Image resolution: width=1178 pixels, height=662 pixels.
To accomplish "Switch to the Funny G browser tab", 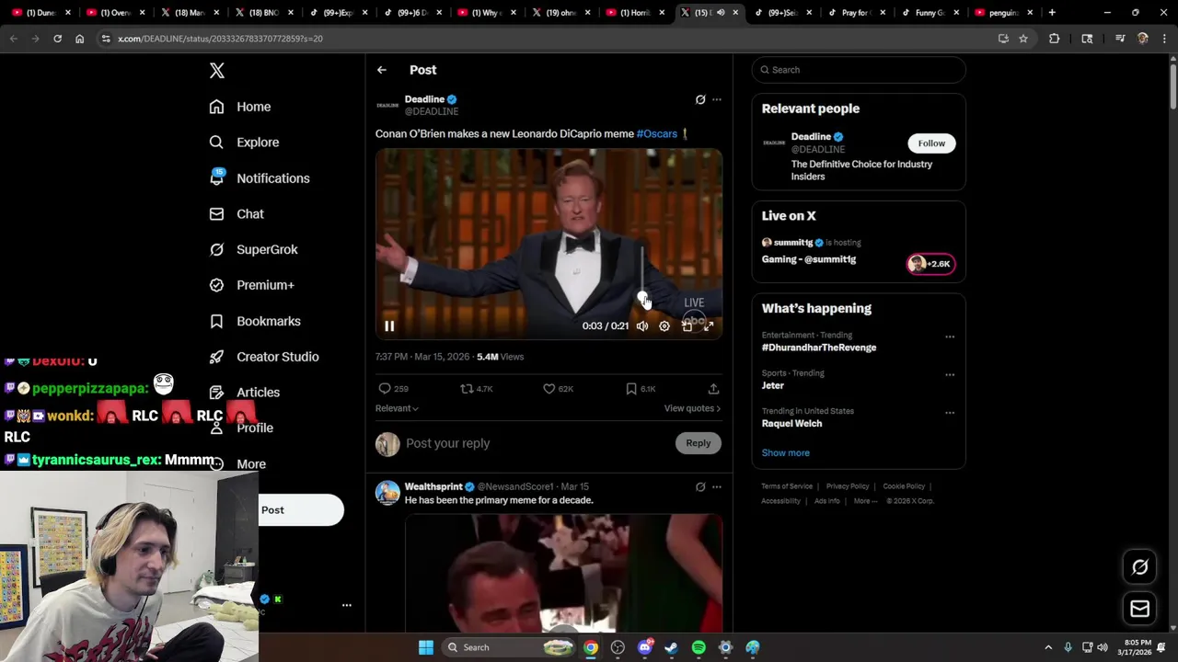I will [x=929, y=13].
